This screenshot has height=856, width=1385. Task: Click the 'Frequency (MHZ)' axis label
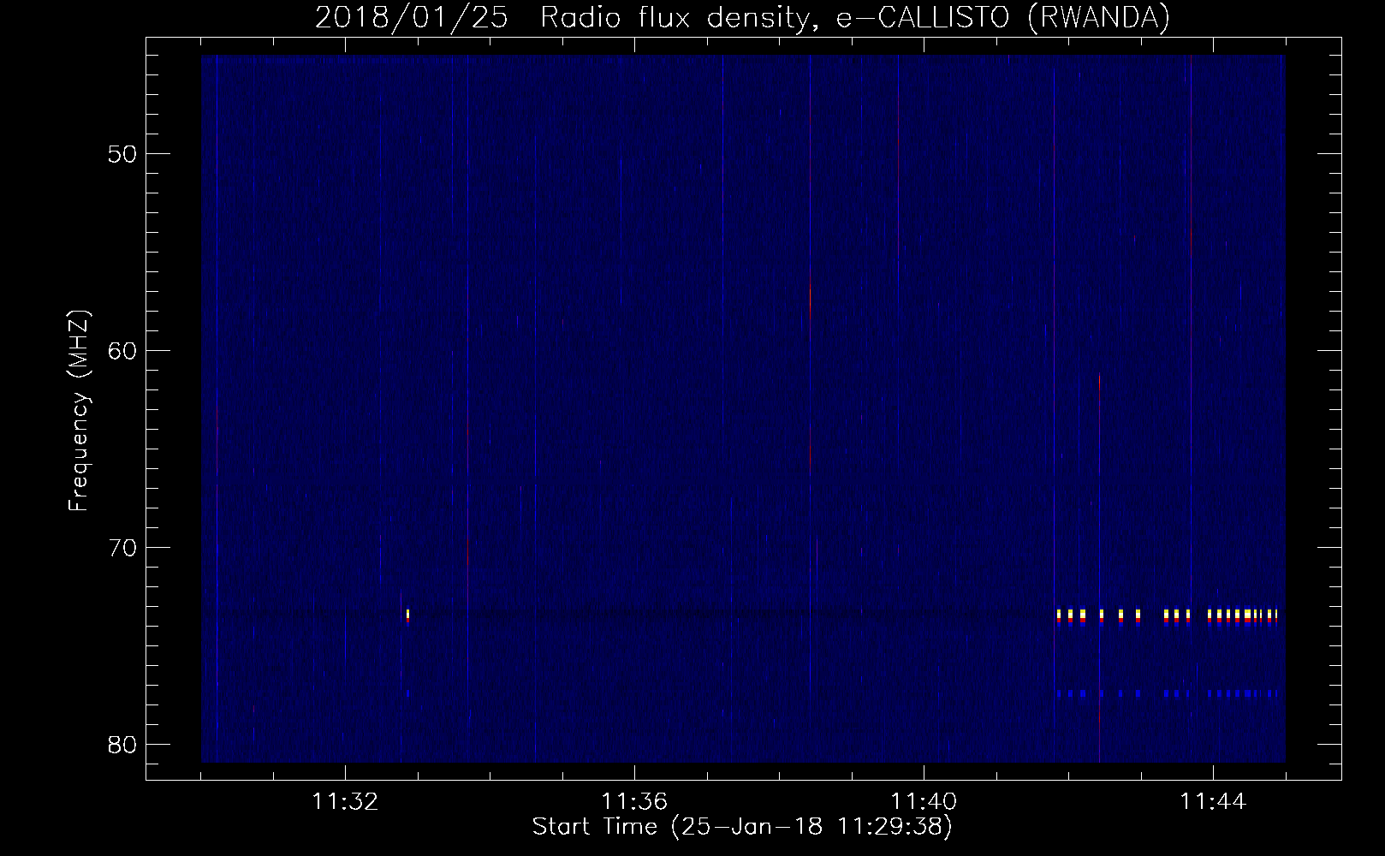coord(79,411)
